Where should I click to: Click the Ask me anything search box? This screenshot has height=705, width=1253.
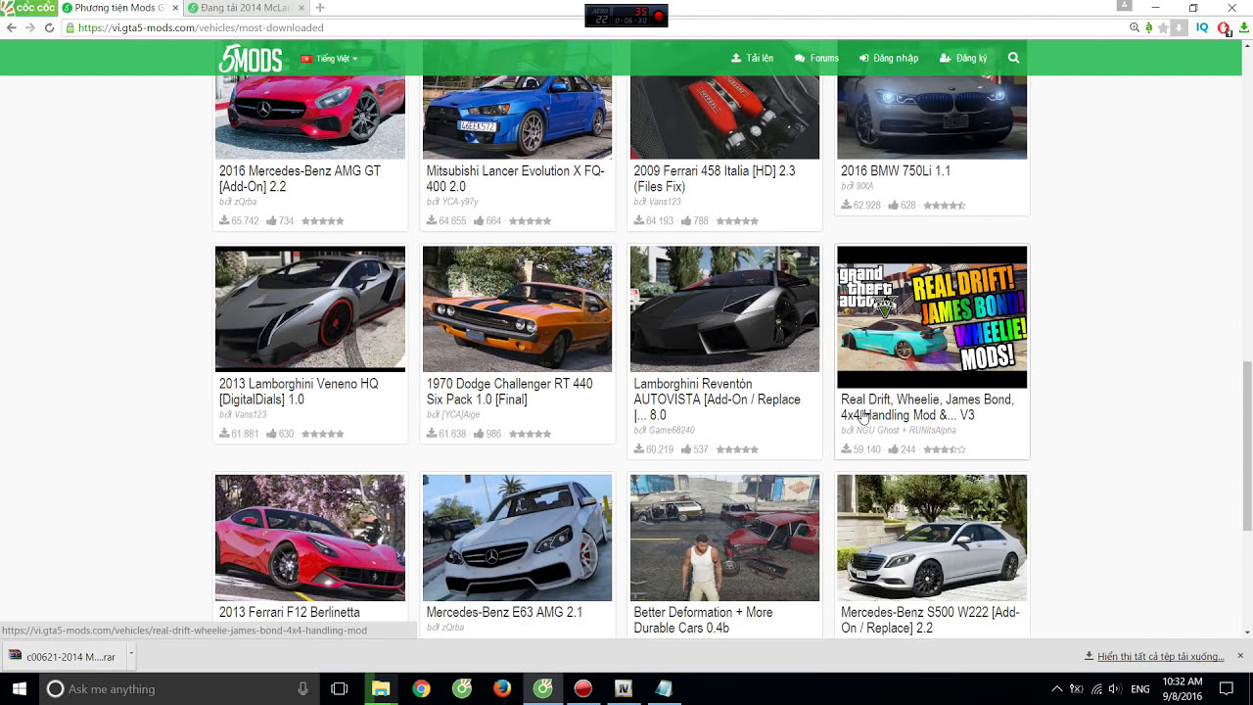pos(180,688)
